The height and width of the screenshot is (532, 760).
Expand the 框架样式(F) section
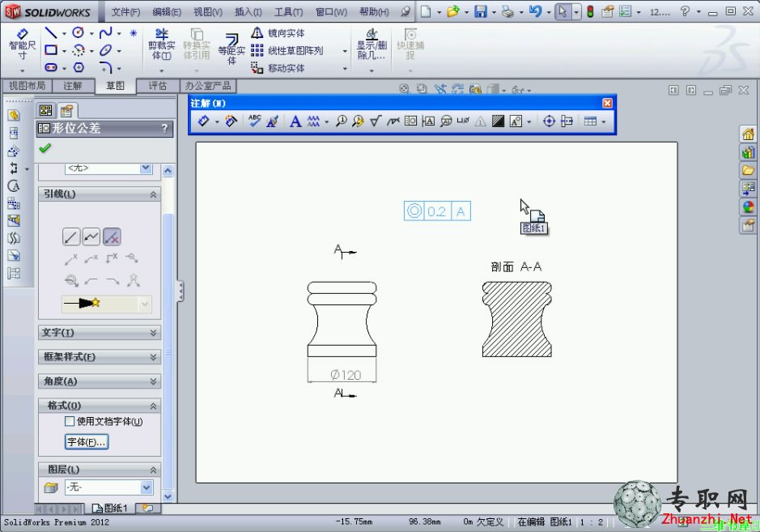point(153,357)
